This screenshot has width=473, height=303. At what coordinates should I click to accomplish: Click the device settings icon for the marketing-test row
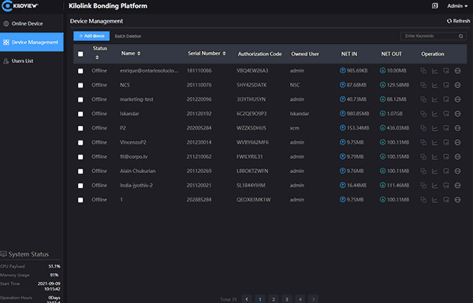[x=446, y=99]
